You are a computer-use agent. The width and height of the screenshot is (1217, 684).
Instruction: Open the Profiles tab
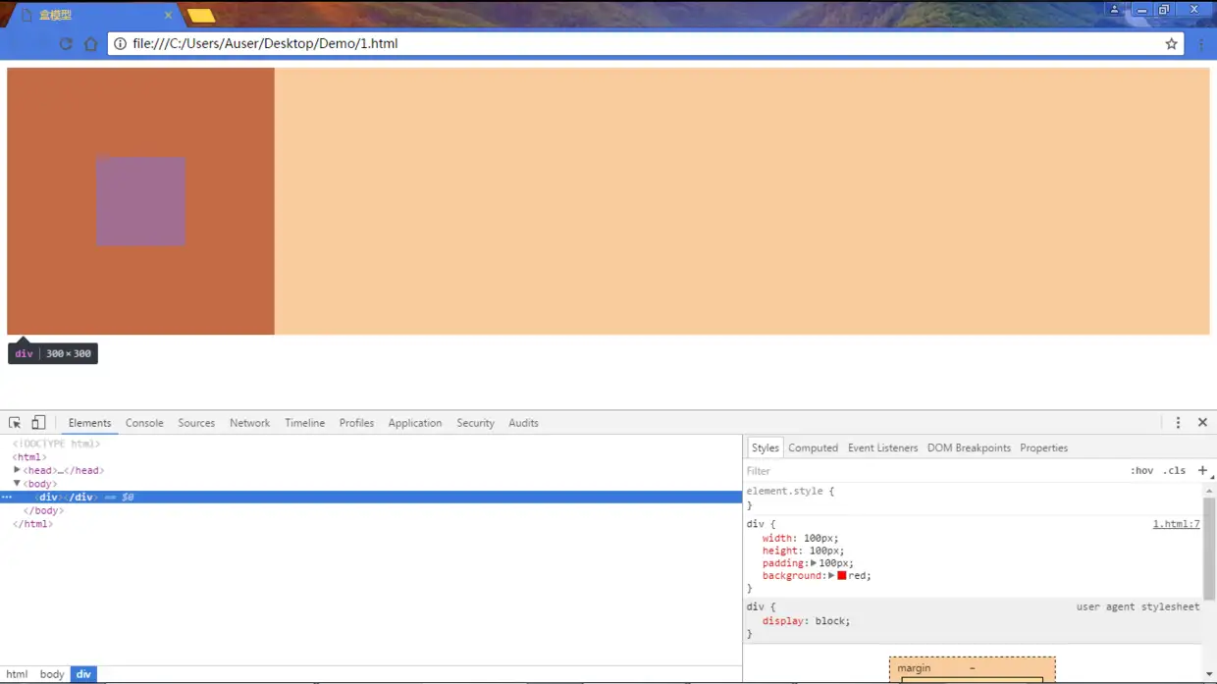(356, 423)
